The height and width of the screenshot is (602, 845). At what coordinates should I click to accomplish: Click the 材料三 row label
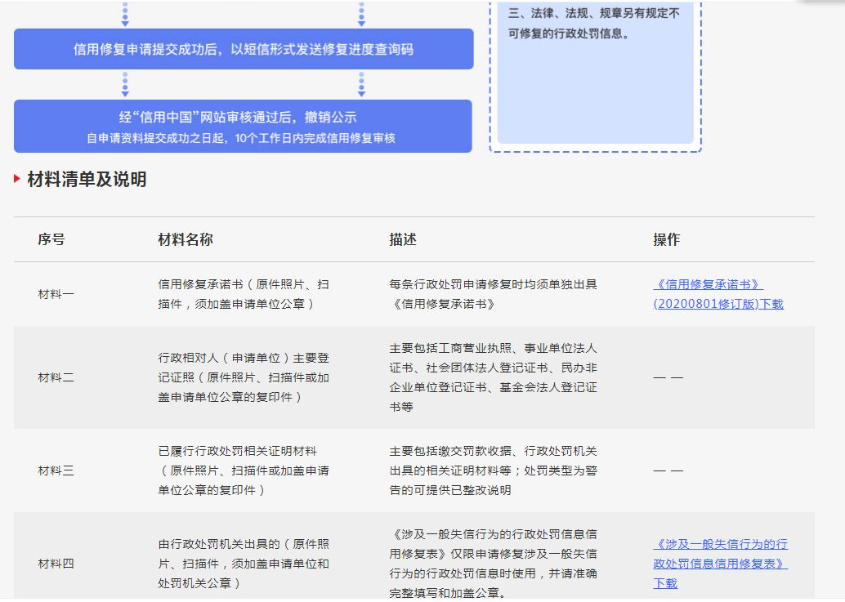[x=56, y=470]
